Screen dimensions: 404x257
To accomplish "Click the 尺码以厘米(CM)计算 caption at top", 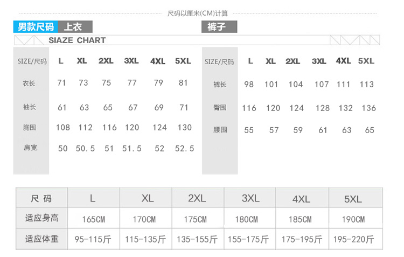I will (x=198, y=13).
